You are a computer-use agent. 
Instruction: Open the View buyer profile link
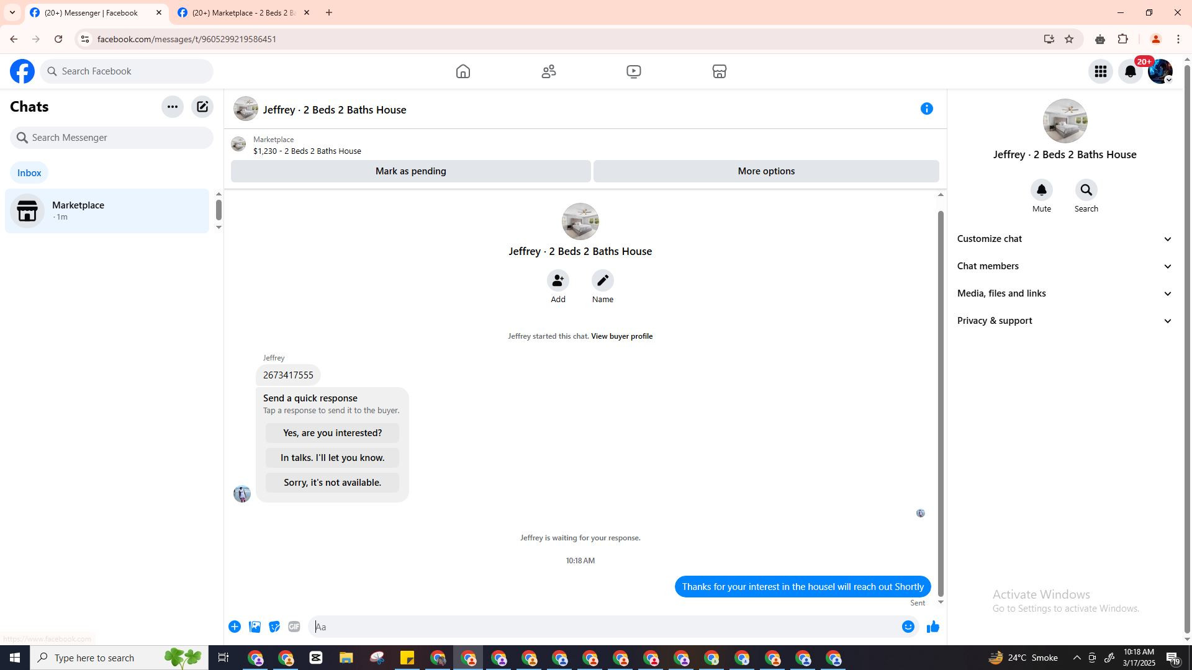click(621, 336)
